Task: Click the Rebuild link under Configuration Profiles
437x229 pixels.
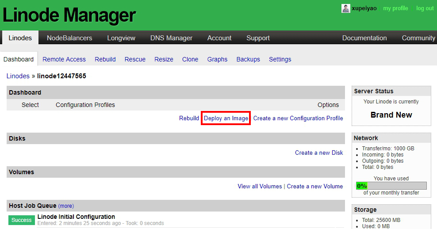Action: [x=189, y=118]
